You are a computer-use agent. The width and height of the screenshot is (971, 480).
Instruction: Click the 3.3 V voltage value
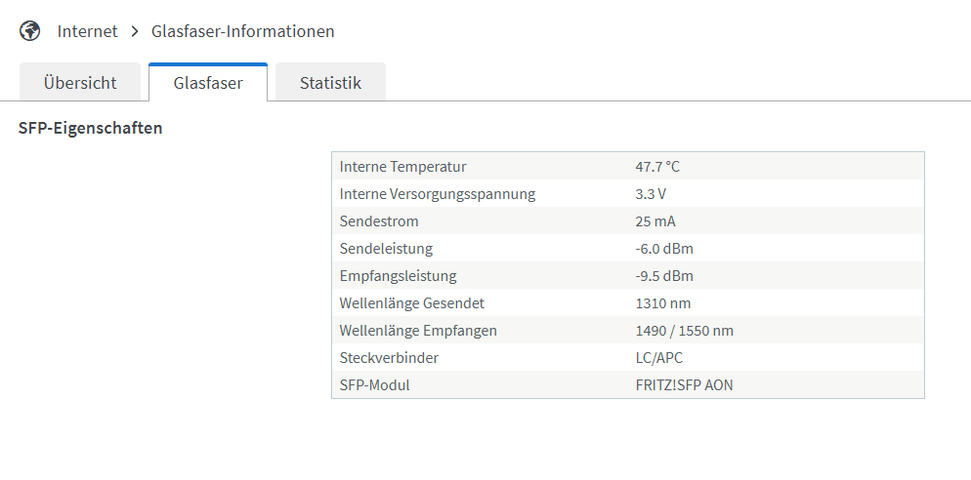pos(651,193)
